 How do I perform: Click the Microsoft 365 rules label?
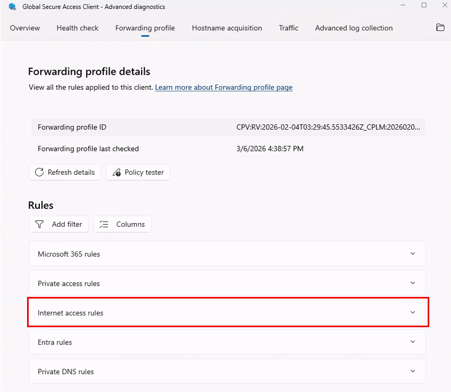coord(69,254)
